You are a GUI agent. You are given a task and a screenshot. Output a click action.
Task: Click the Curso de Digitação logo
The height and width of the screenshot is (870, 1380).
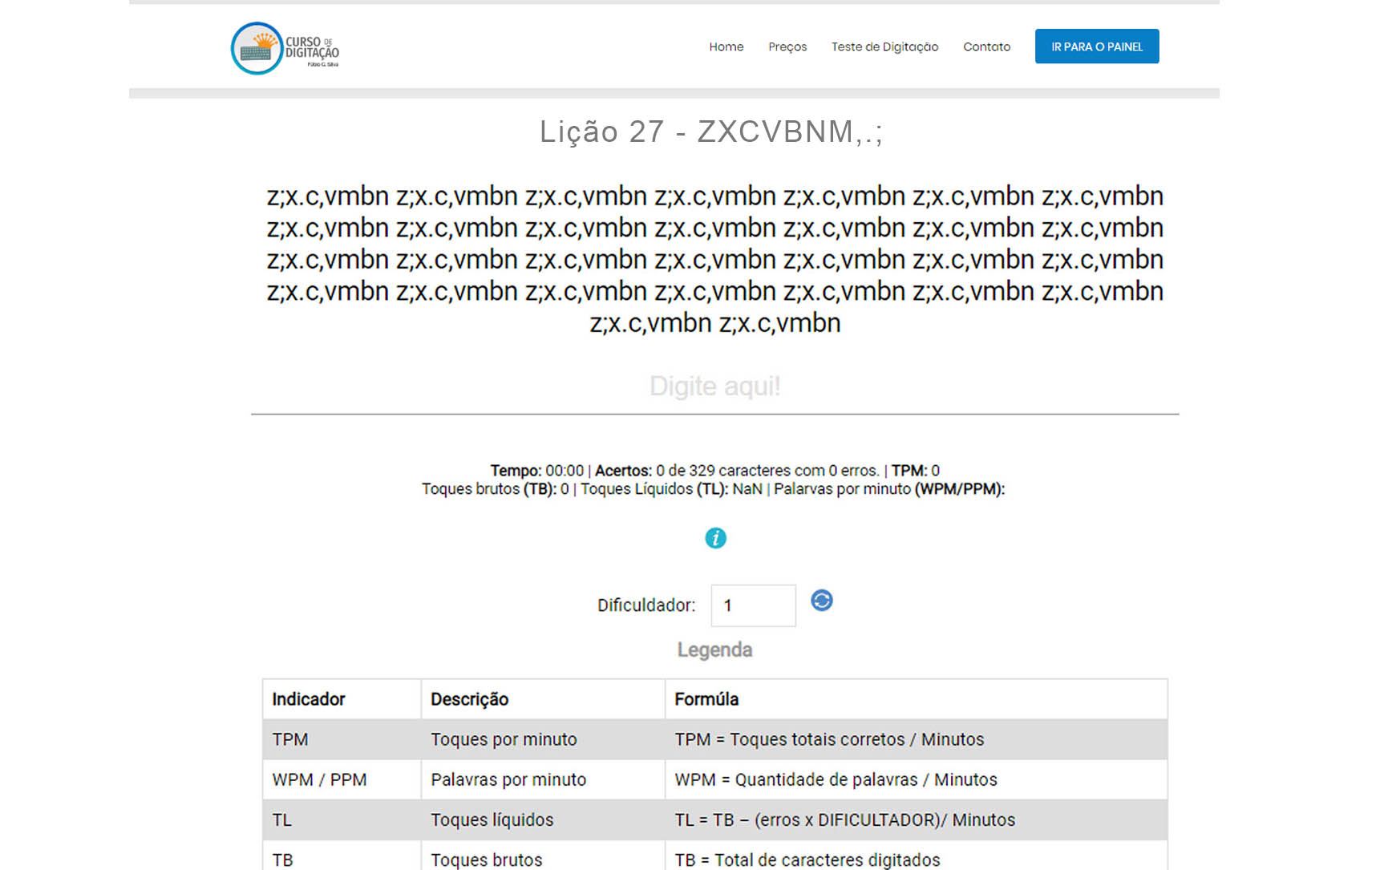pyautogui.click(x=285, y=49)
